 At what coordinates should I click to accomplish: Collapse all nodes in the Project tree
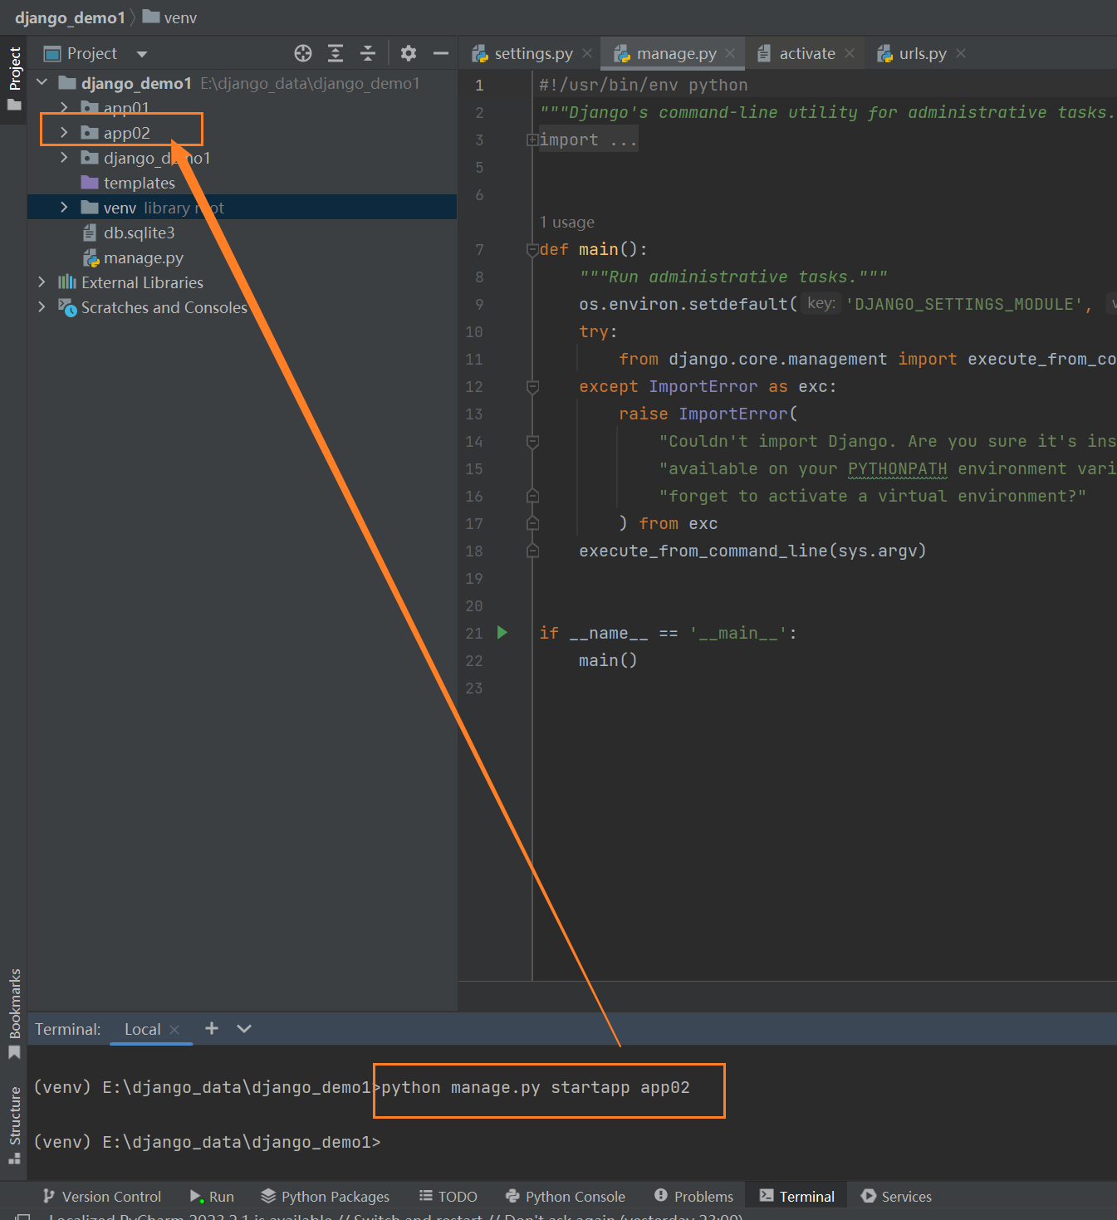pos(368,52)
